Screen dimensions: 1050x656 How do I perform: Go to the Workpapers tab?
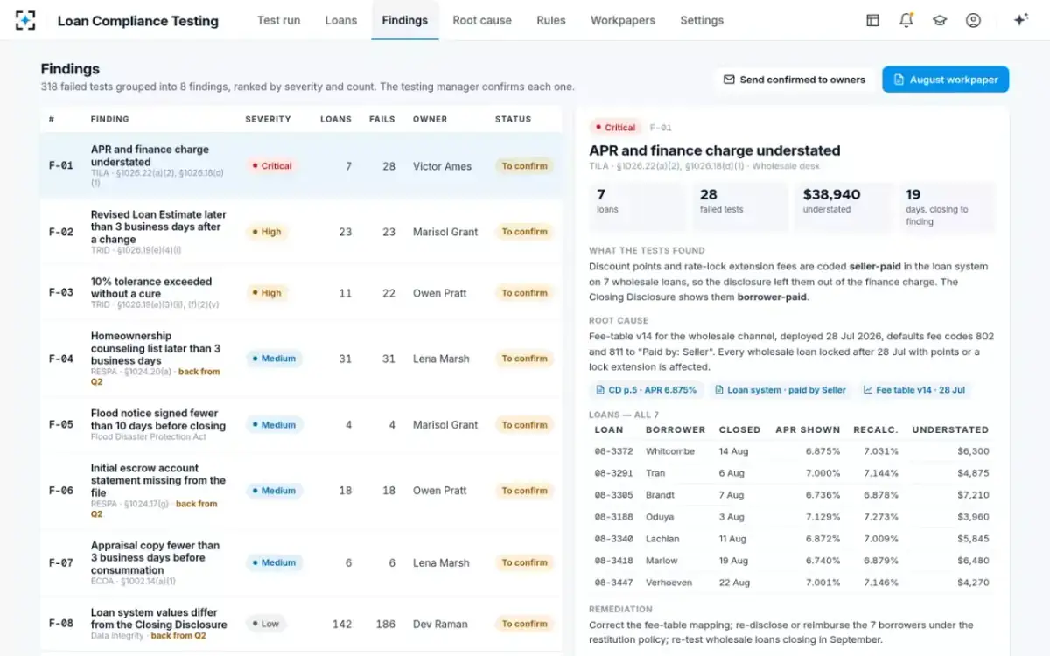623,20
